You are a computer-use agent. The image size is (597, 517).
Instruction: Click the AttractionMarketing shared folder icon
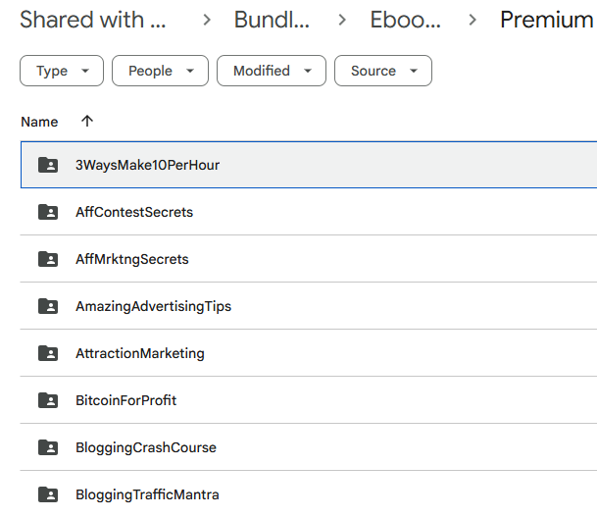point(47,353)
